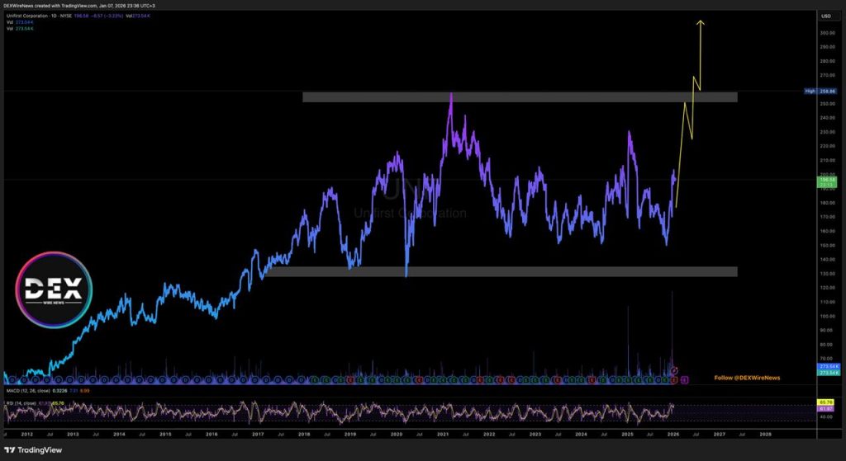Click the purple event marker at row end

(x=685, y=379)
